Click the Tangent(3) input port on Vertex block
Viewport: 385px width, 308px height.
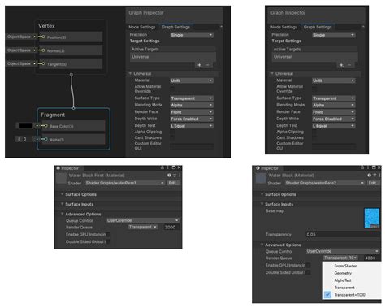point(43,63)
